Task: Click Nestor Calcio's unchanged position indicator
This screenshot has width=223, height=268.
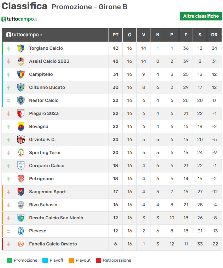Action: [x=8, y=100]
